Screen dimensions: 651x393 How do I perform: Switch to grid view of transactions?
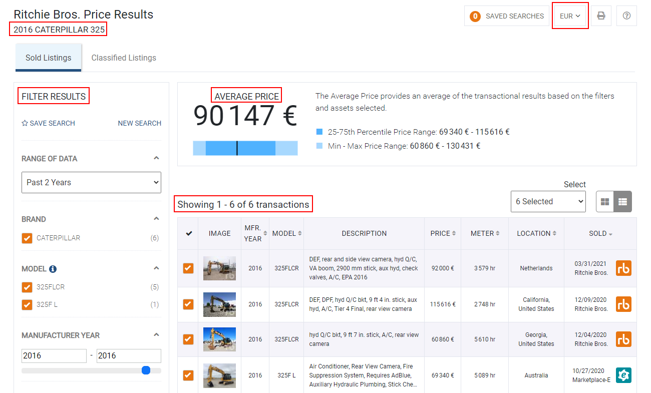coord(605,201)
